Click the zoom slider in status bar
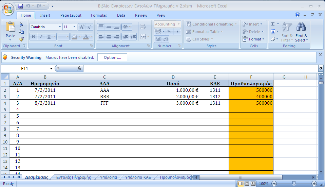 294,184
